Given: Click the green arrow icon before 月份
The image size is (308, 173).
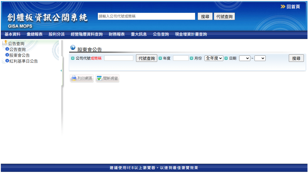Looking at the screenshot, I should click(x=191, y=58).
